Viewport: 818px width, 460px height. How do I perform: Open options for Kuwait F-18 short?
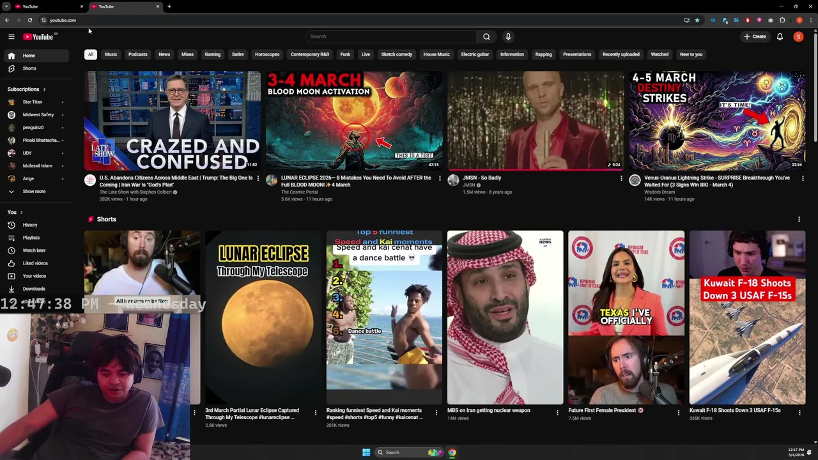(799, 413)
